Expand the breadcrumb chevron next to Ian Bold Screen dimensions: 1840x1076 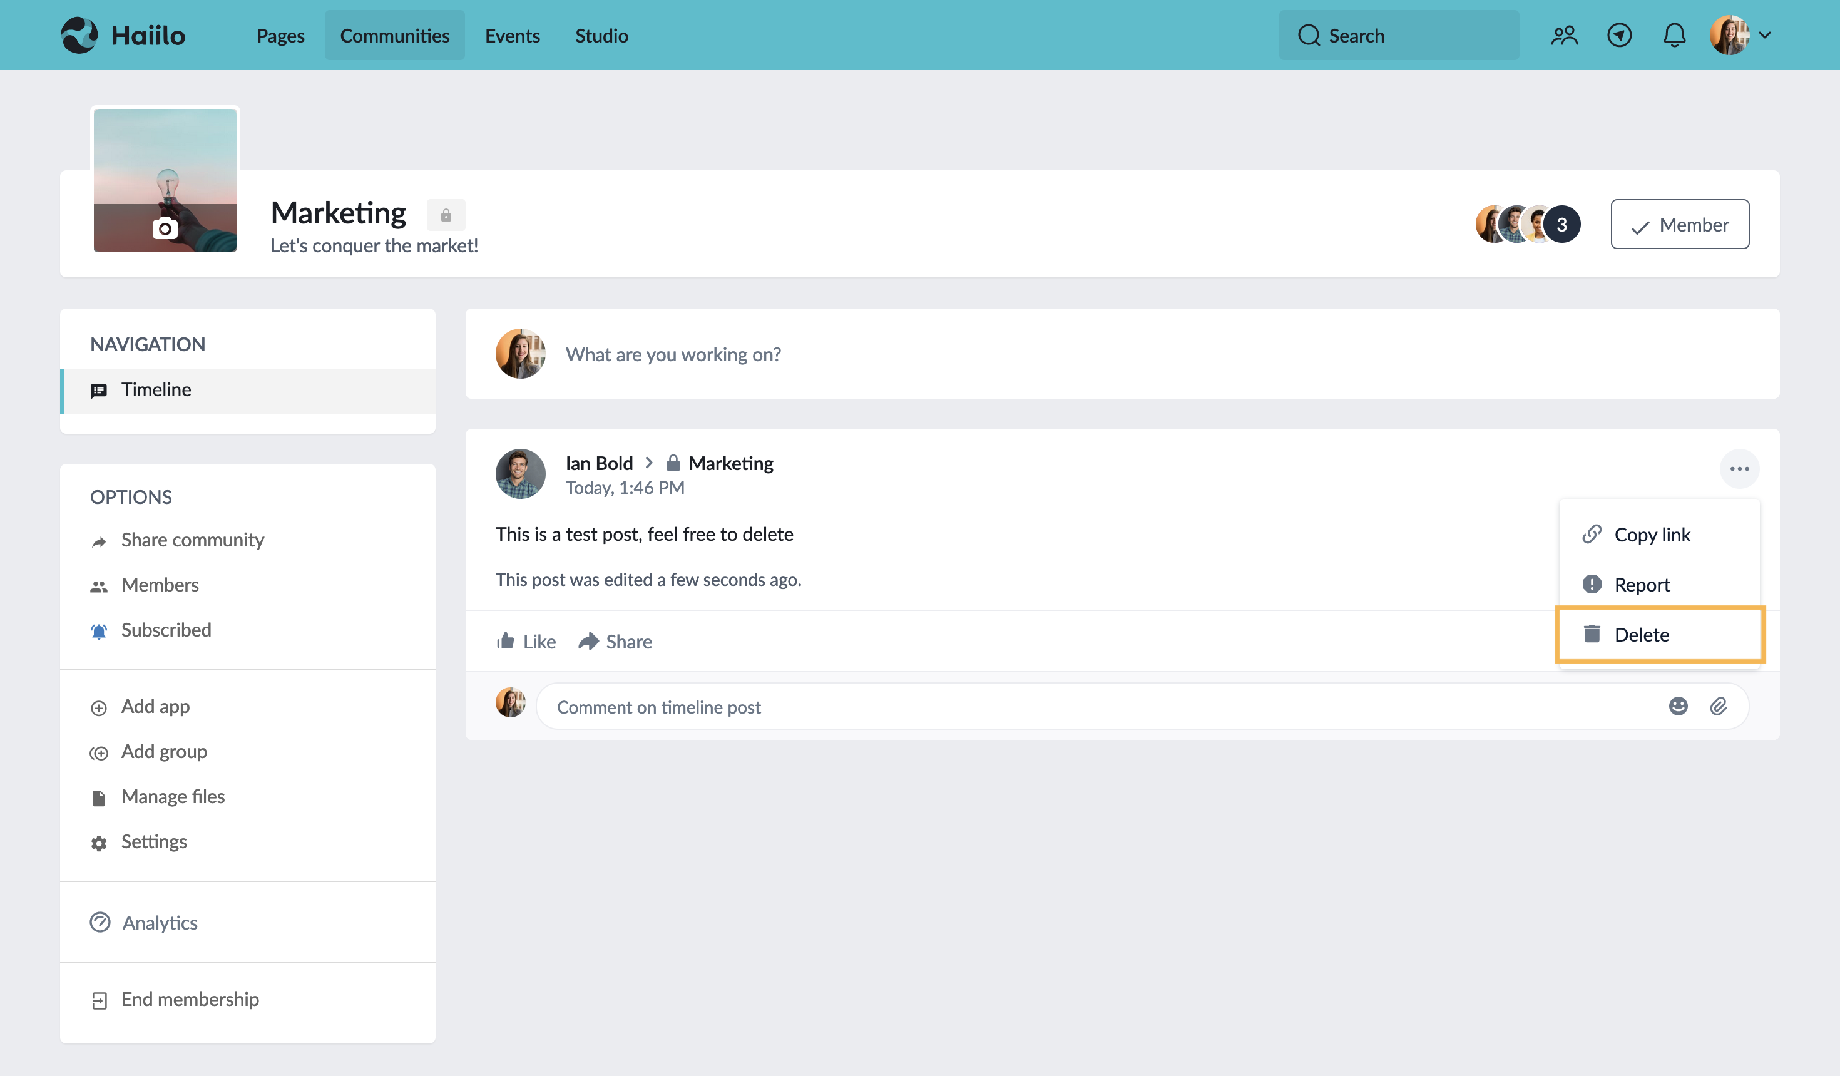point(648,463)
